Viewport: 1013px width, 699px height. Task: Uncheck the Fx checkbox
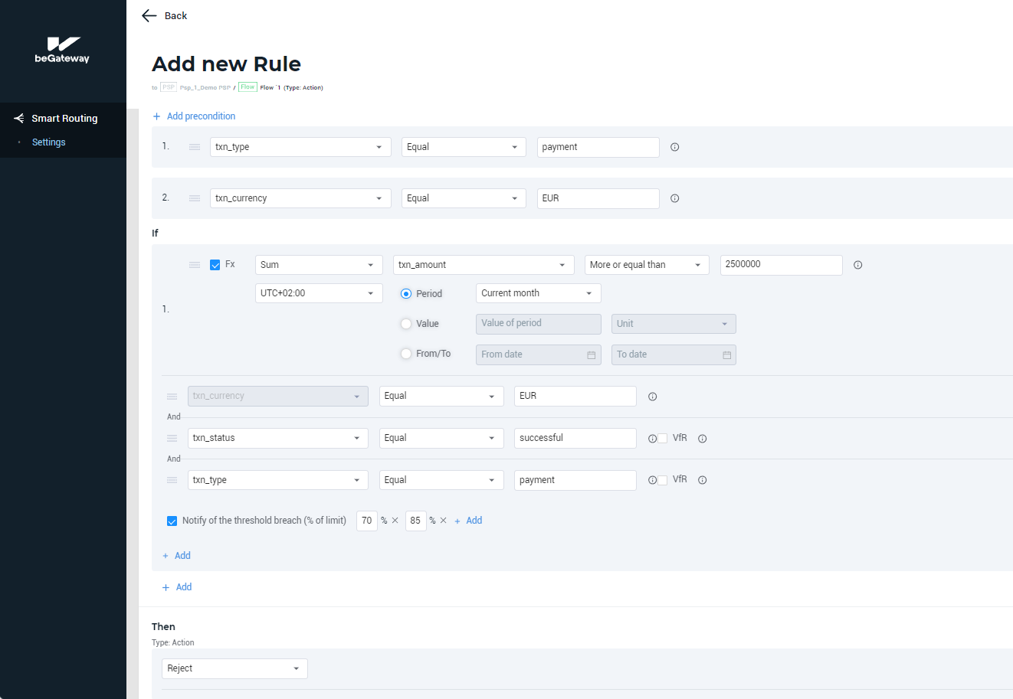(215, 265)
